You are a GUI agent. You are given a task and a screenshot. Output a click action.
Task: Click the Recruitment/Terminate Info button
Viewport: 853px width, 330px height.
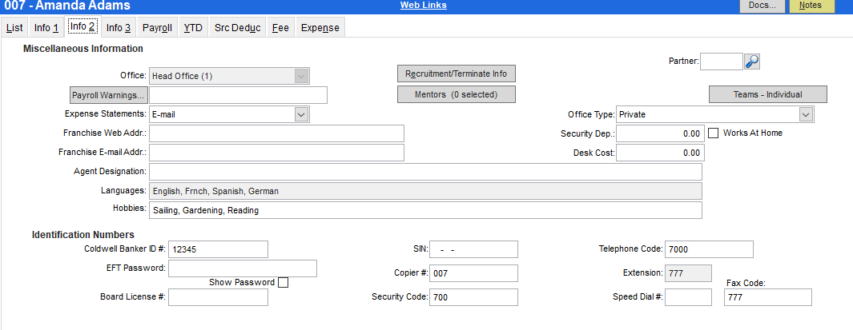(x=456, y=74)
